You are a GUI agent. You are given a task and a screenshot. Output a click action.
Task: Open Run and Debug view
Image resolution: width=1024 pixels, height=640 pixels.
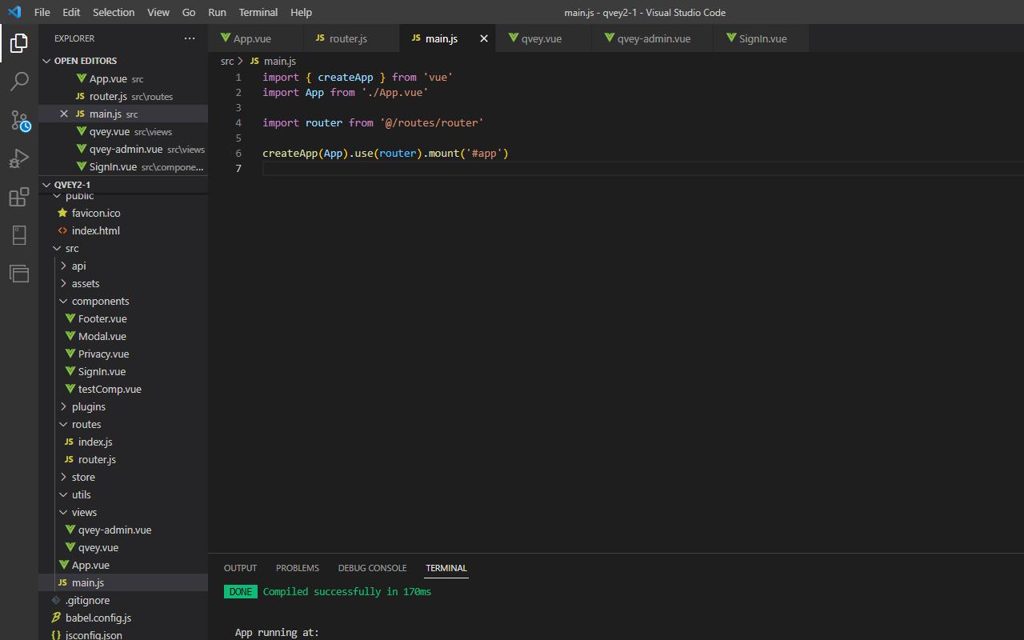click(x=19, y=158)
